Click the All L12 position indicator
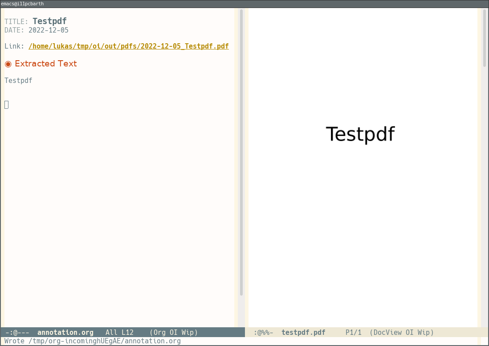489x346 pixels. (x=119, y=332)
